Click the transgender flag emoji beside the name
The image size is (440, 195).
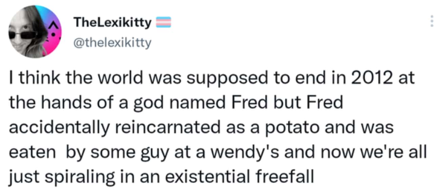(x=163, y=23)
